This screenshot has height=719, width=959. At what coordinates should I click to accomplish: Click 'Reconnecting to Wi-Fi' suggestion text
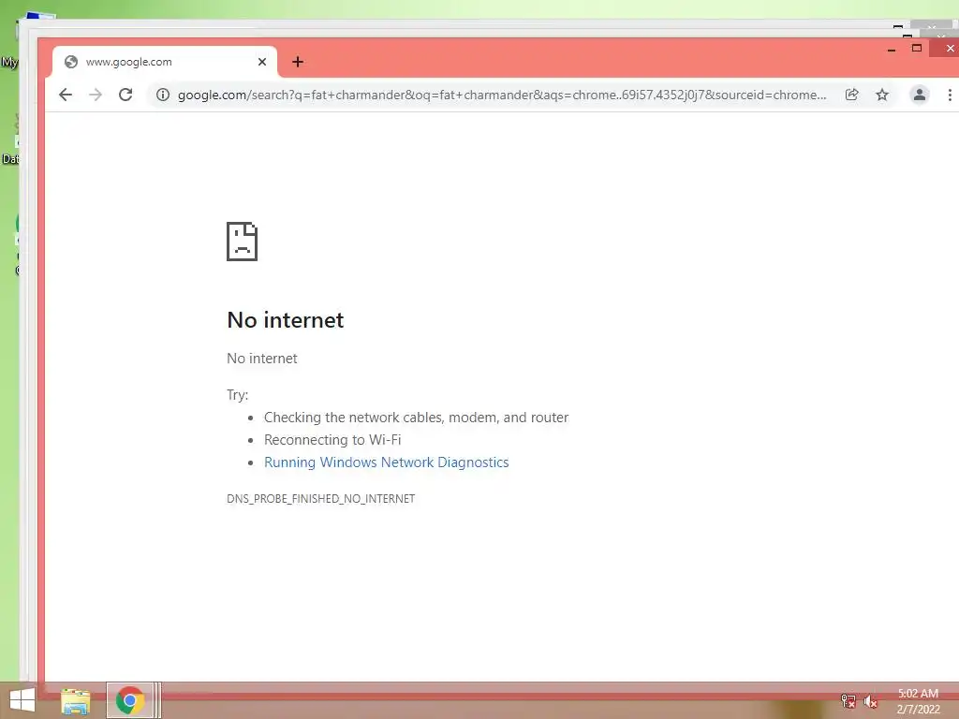pyautogui.click(x=332, y=440)
